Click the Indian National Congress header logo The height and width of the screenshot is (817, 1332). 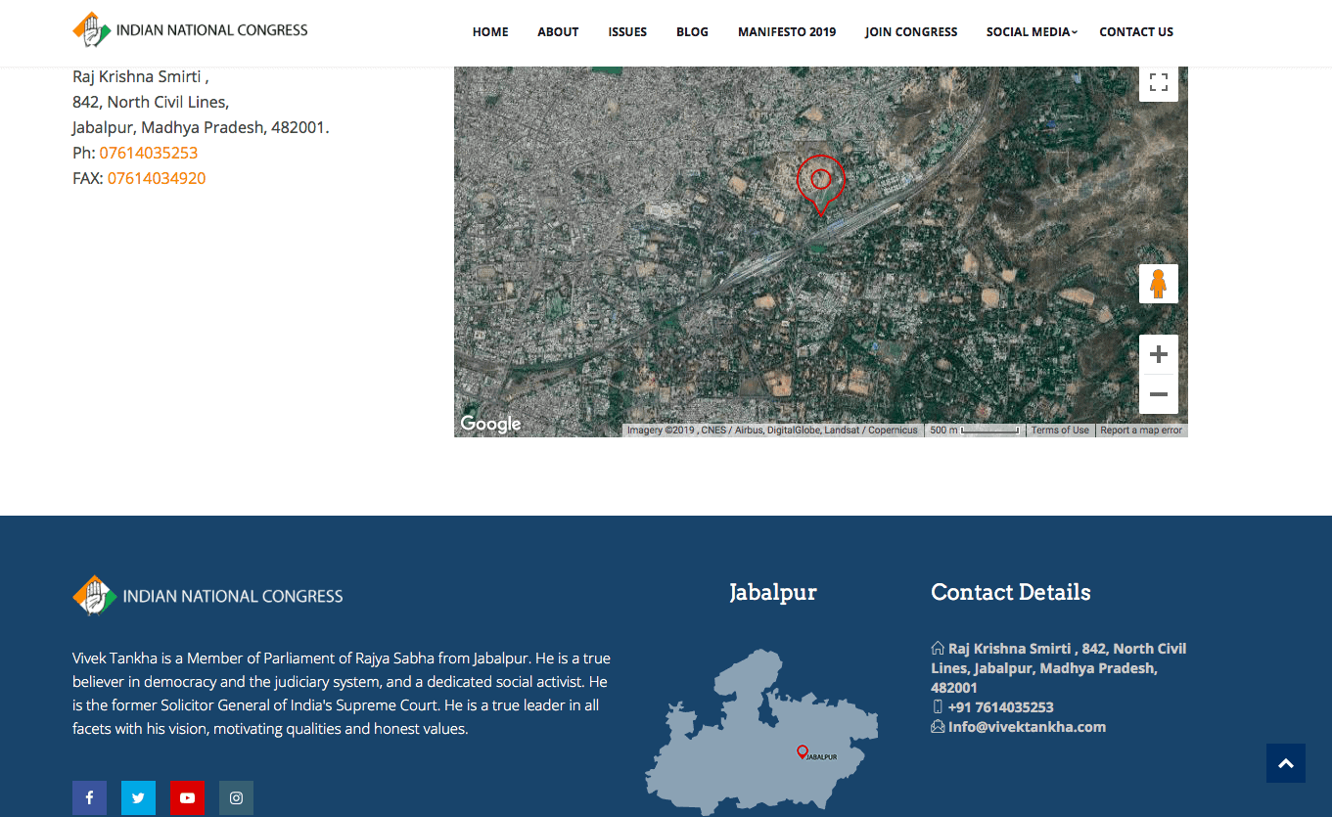pos(191,30)
